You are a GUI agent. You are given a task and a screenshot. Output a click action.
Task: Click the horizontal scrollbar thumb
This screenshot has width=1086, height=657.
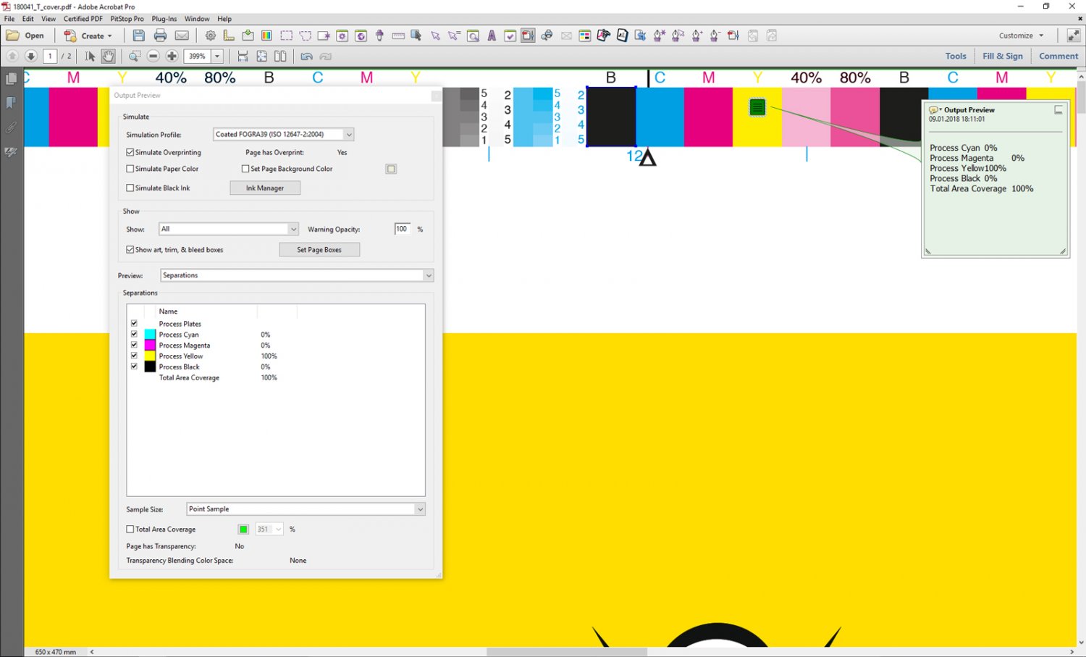(x=567, y=652)
